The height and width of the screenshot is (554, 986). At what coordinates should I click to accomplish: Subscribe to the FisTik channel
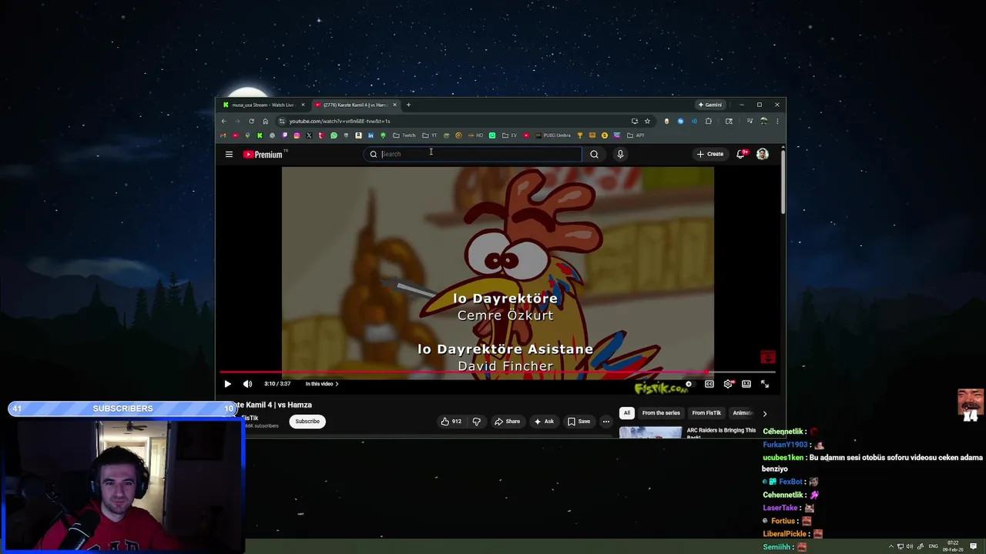click(307, 421)
